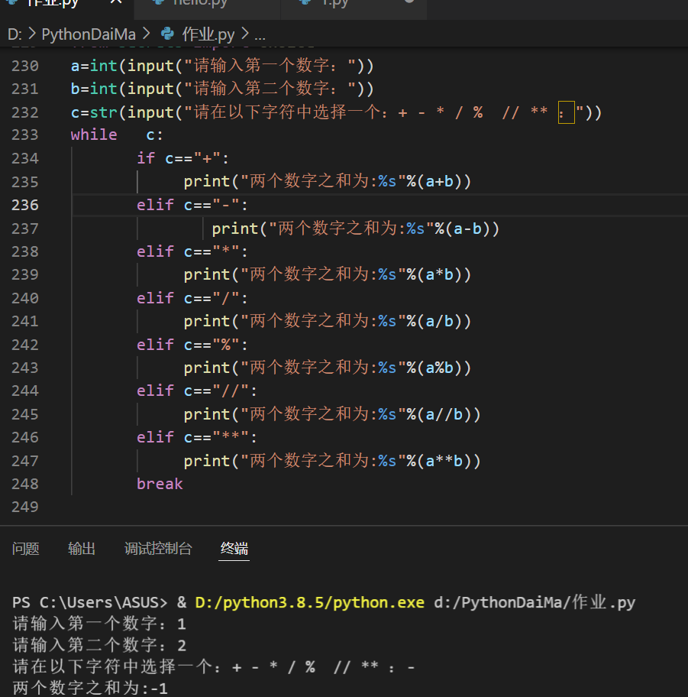Viewport: 688px width, 697px height.
Task: Click the Python icon in the 作业.py breadcrumb
Action: [167, 34]
